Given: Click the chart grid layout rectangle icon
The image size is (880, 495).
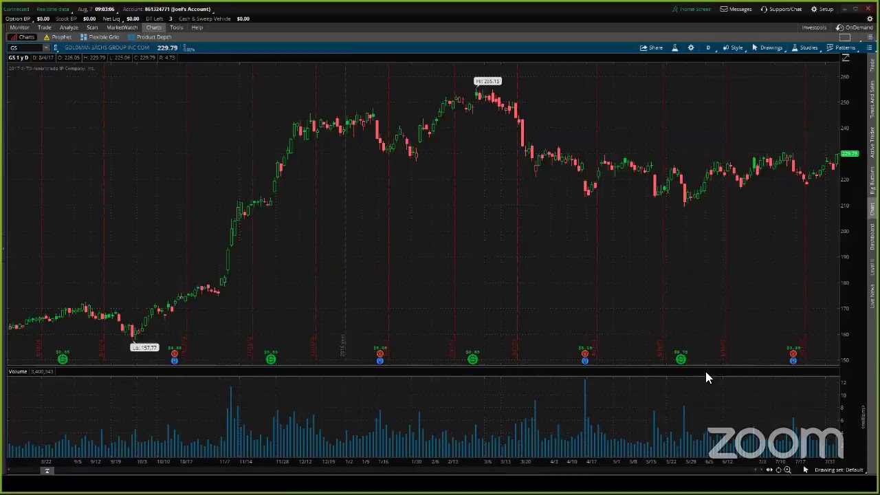Looking at the screenshot, I should (x=845, y=37).
